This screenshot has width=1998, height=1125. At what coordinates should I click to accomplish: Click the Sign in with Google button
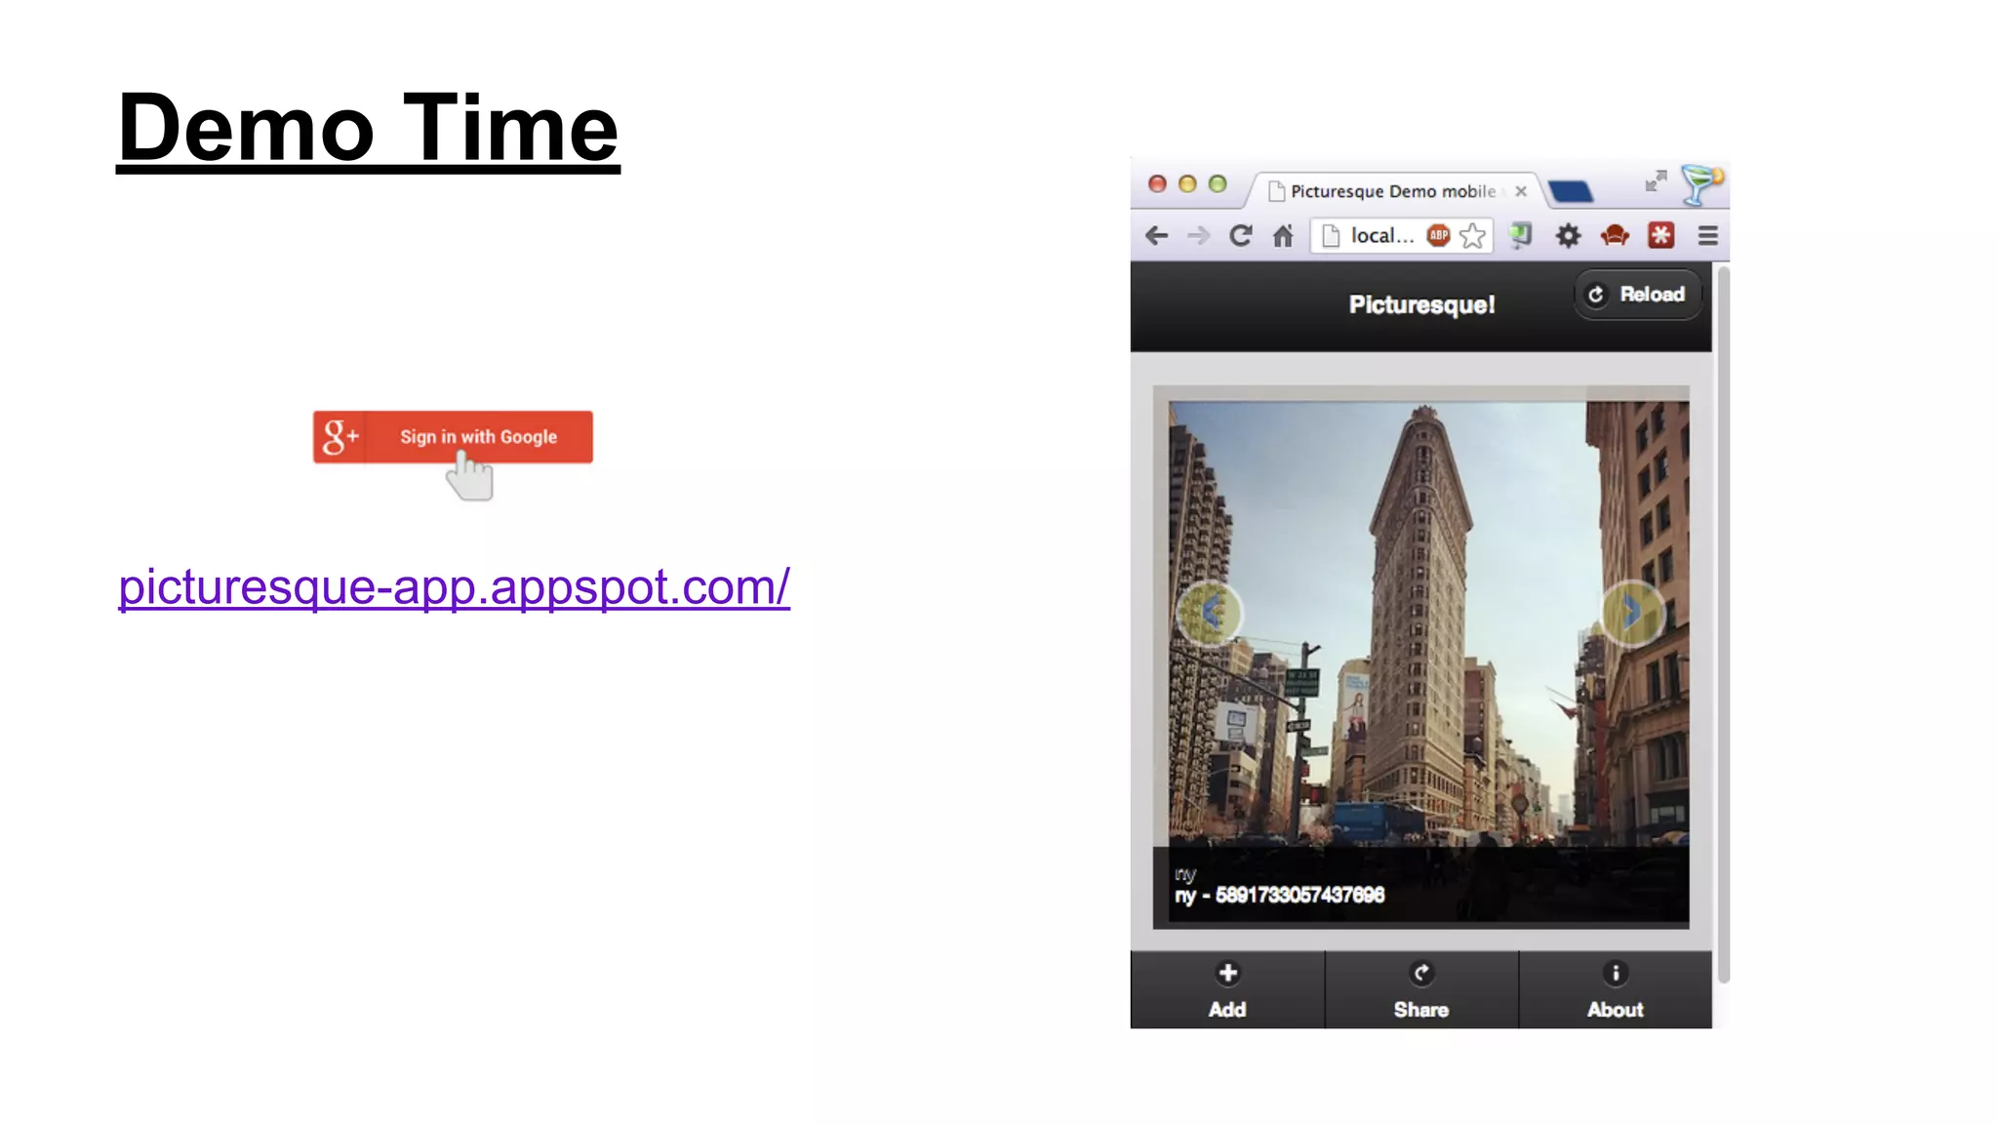pos(453,436)
